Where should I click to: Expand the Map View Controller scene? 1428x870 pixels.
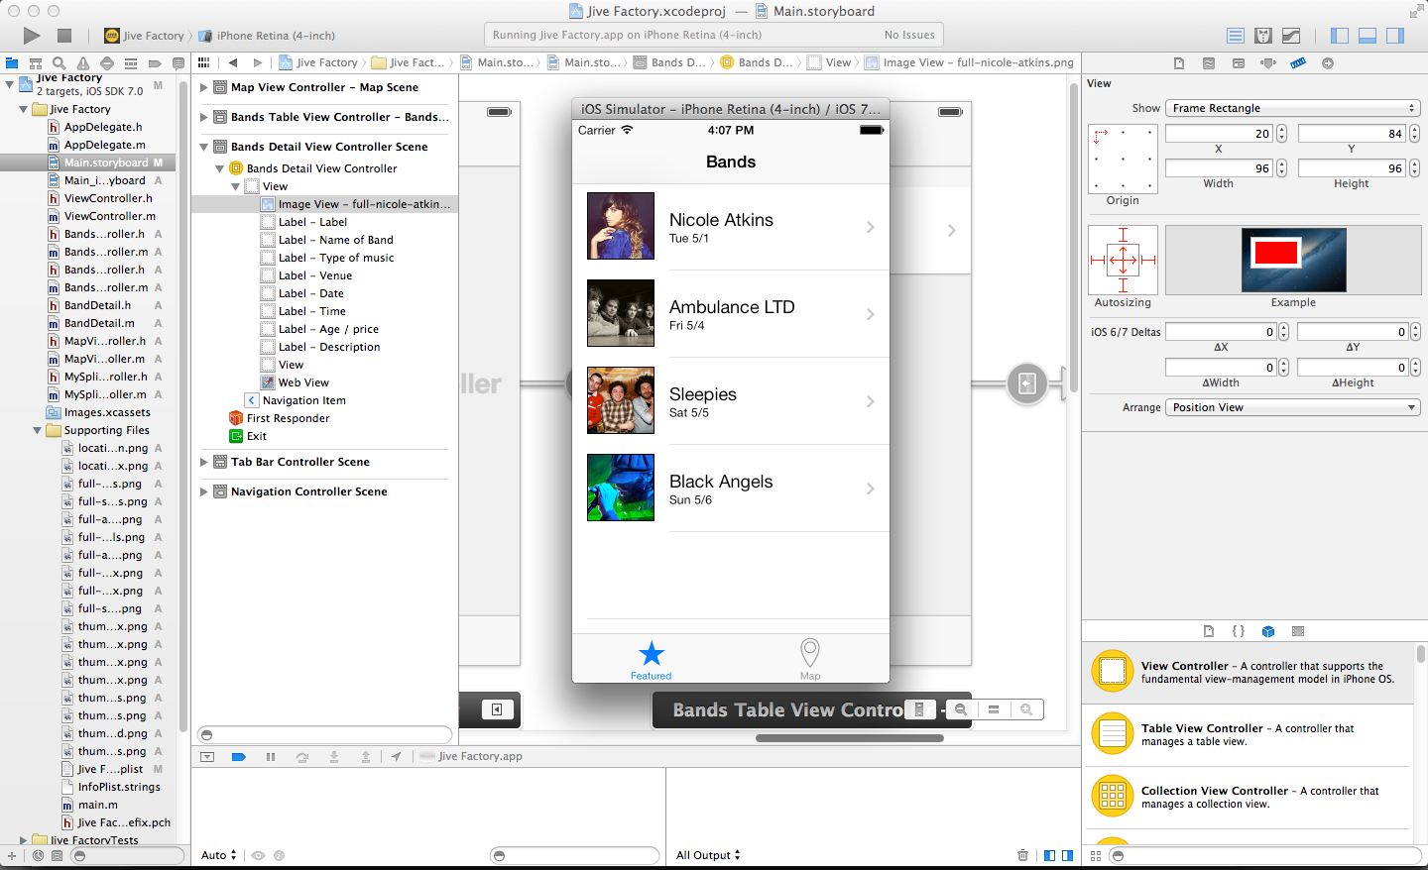[204, 87]
